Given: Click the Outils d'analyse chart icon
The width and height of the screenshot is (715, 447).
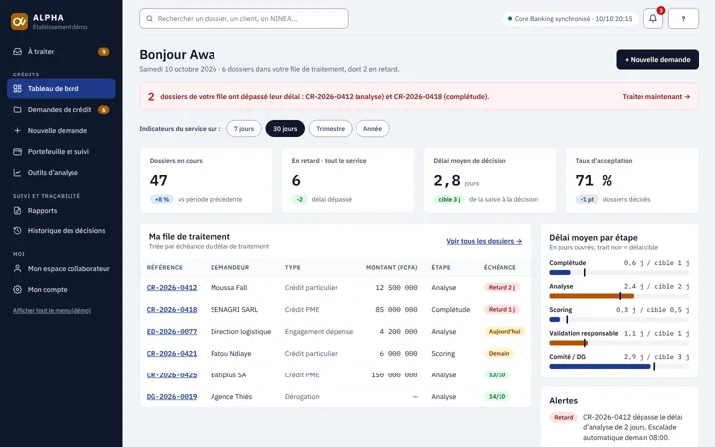Looking at the screenshot, I should (x=17, y=173).
